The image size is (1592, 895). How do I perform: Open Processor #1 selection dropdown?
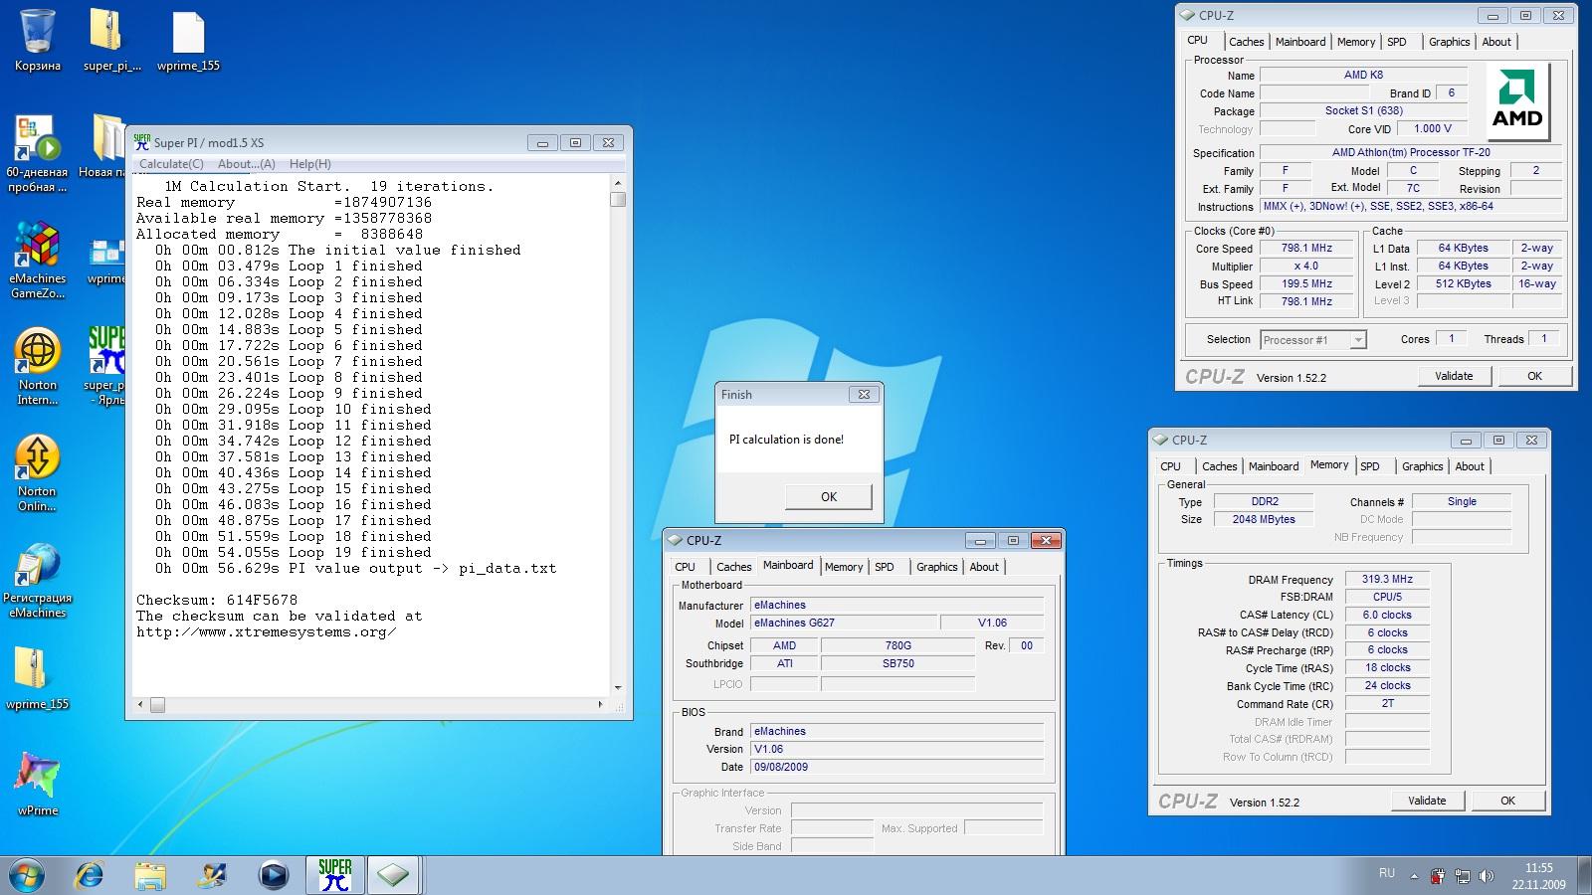[x=1313, y=340]
